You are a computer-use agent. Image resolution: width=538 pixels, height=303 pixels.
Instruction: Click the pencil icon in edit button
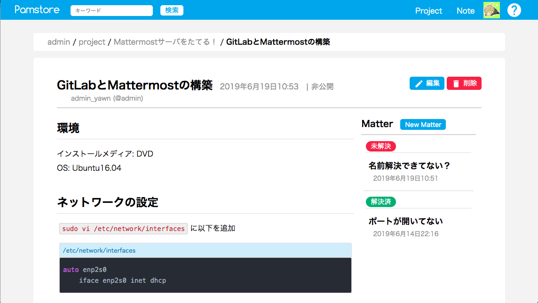[419, 84]
